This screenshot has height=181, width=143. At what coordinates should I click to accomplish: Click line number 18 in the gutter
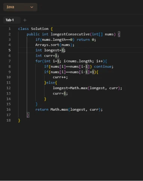click(9, 121)
